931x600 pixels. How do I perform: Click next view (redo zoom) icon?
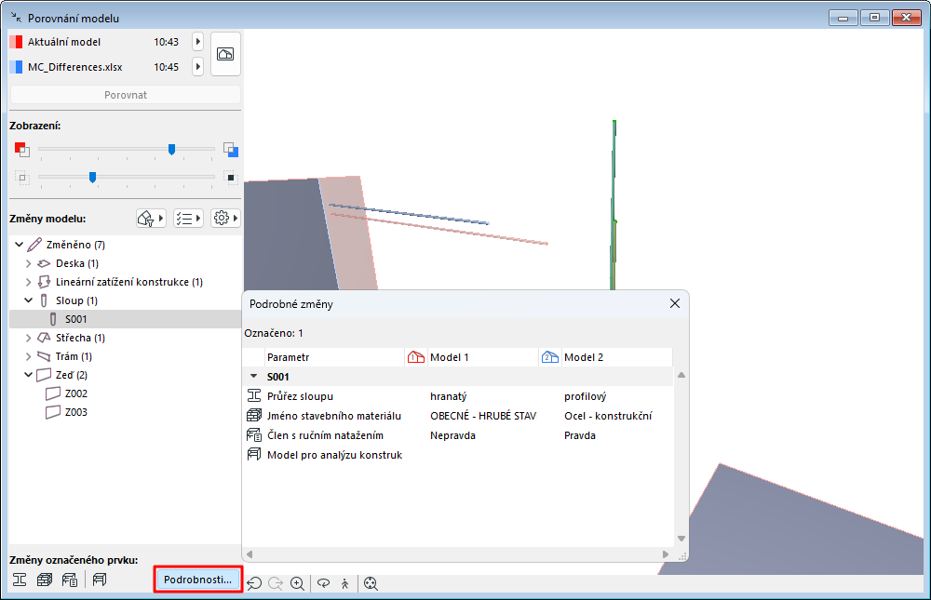pyautogui.click(x=276, y=583)
